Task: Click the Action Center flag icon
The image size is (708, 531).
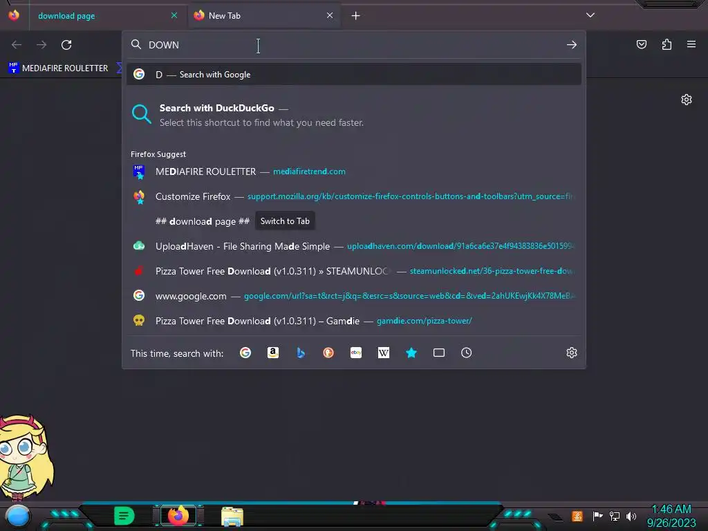Action: click(x=597, y=516)
